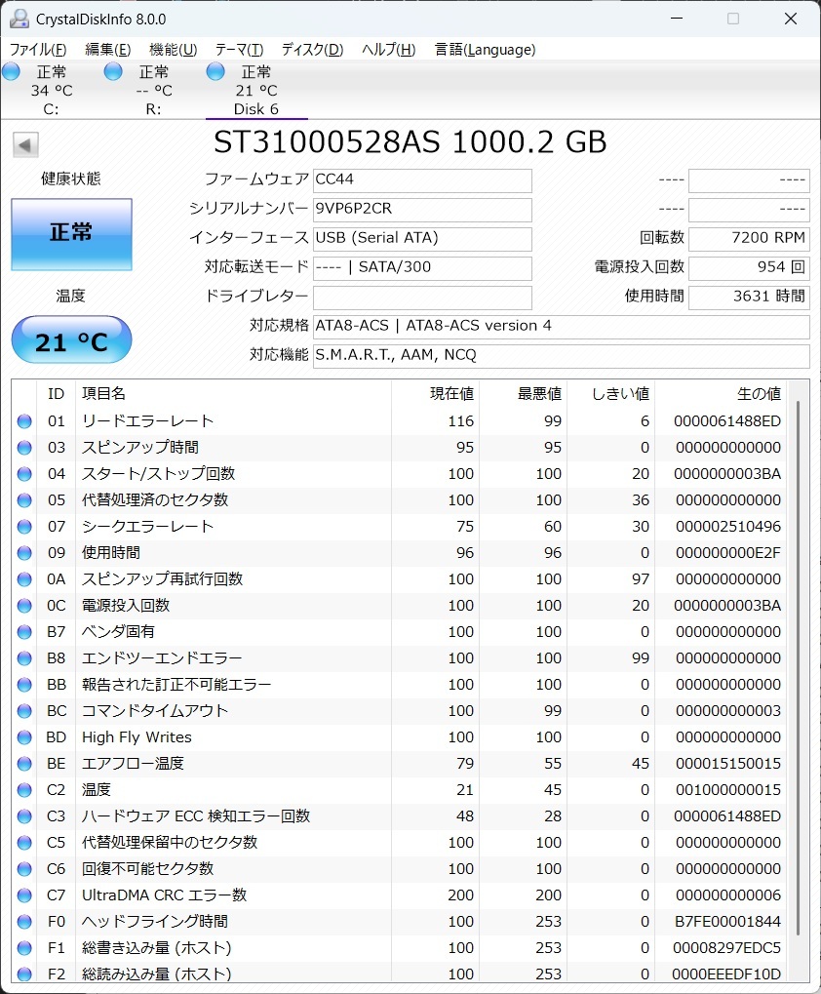This screenshot has height=994, width=821.
Task: Select the 回復不可能セクタ数 attribute name
Action: point(147,868)
